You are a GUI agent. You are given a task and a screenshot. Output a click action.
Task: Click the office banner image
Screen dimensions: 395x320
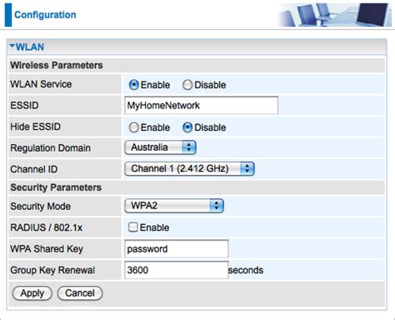coord(334,15)
